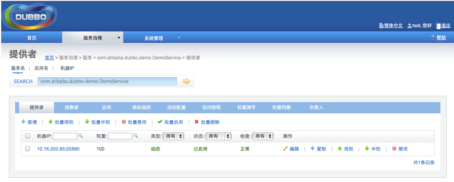
Task: Click the 批量删除 red cross icon
Action: (197, 122)
